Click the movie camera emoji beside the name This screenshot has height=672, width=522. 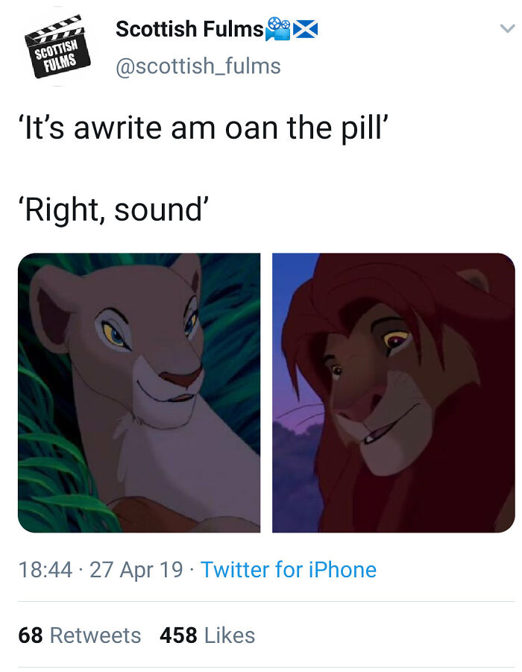pyautogui.click(x=280, y=29)
